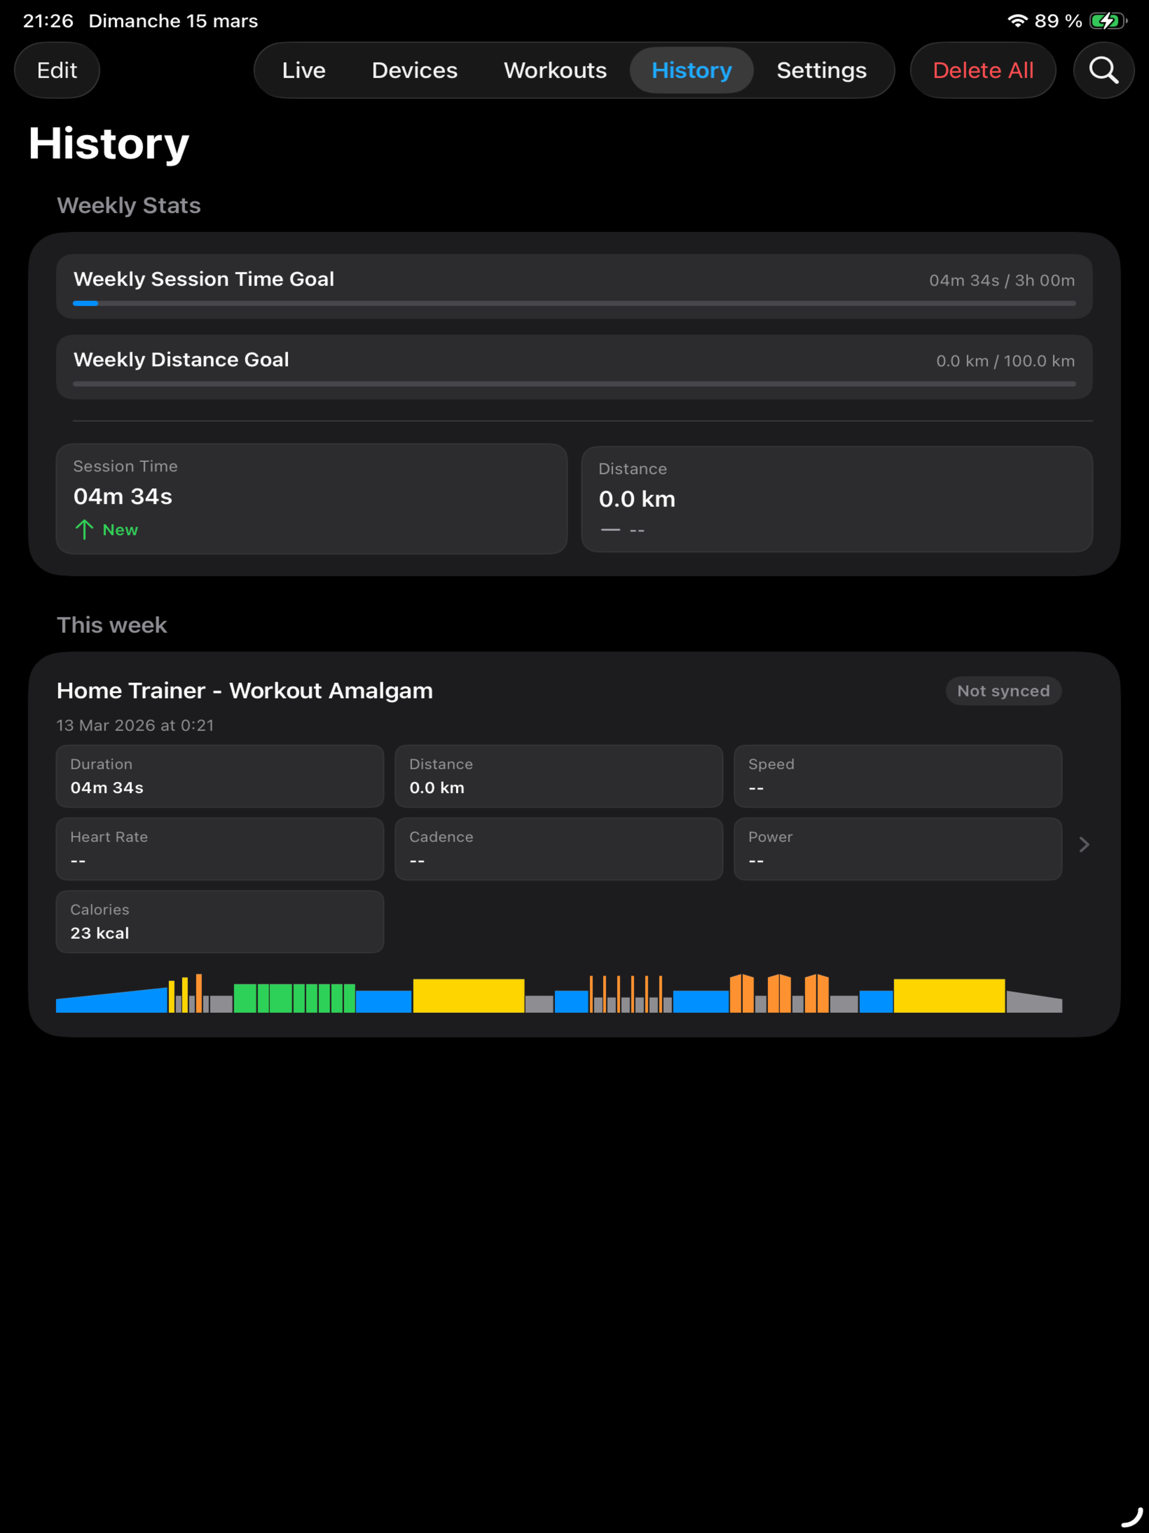This screenshot has height=1533, width=1149.
Task: Tap the red Delete All button
Action: 983,70
